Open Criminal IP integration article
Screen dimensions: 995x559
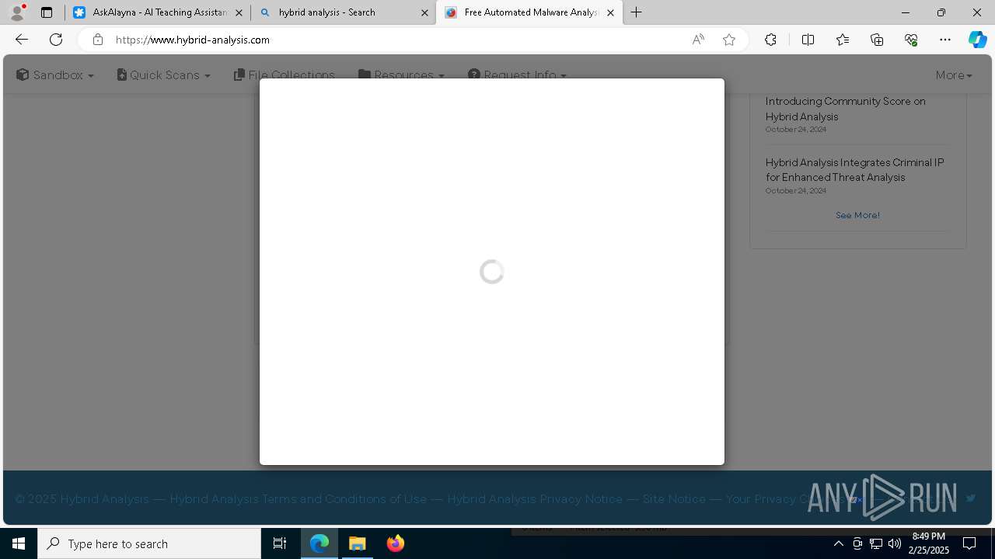pyautogui.click(x=855, y=170)
